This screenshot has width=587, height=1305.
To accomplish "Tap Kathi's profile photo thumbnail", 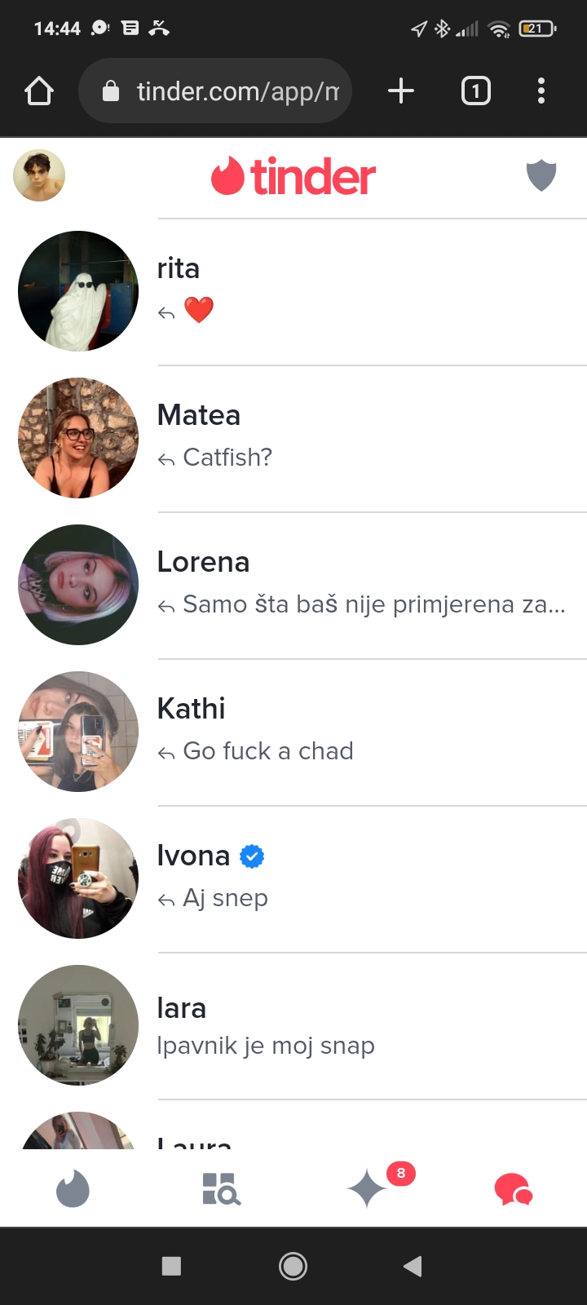I will coord(78,732).
